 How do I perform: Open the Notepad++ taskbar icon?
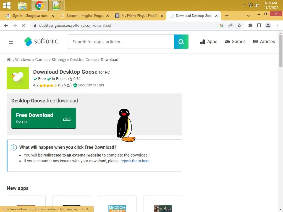pos(57,6)
